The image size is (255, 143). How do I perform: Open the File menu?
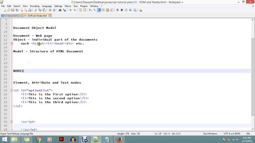pos(3,6)
